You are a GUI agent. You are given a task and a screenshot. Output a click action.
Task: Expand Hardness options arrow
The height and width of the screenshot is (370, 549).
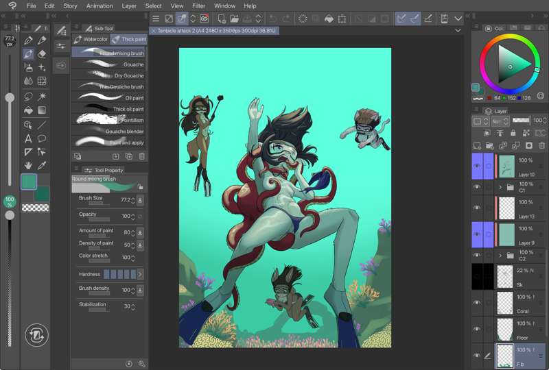tap(140, 274)
